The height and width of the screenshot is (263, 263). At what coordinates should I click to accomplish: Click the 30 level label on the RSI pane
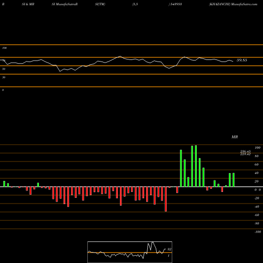(x=4, y=77)
